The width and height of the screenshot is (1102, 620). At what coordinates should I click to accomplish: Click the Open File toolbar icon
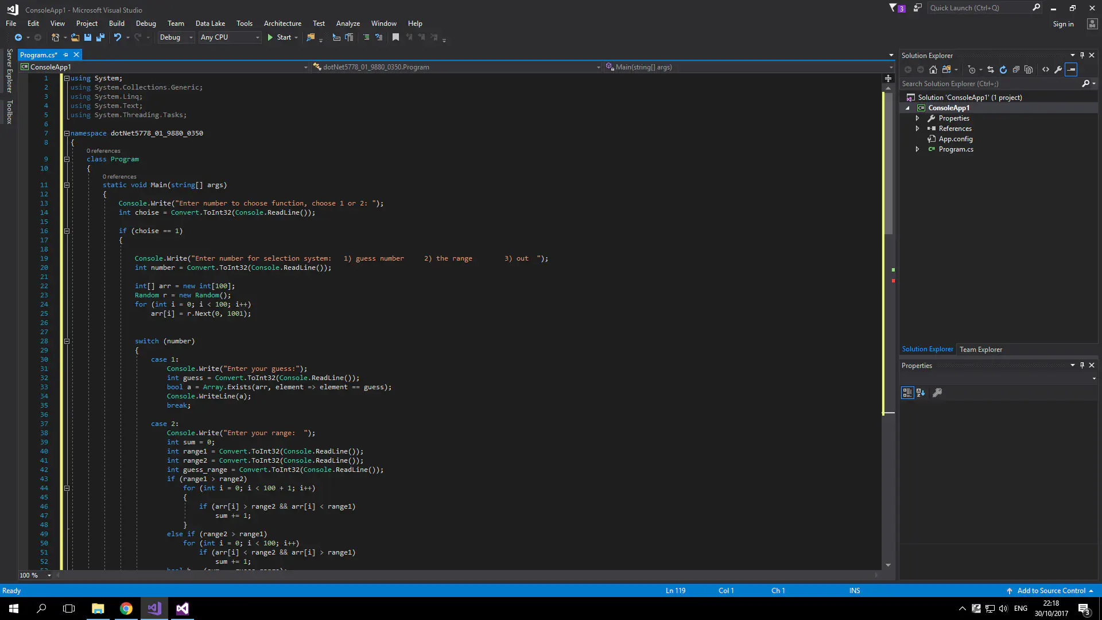click(75, 37)
